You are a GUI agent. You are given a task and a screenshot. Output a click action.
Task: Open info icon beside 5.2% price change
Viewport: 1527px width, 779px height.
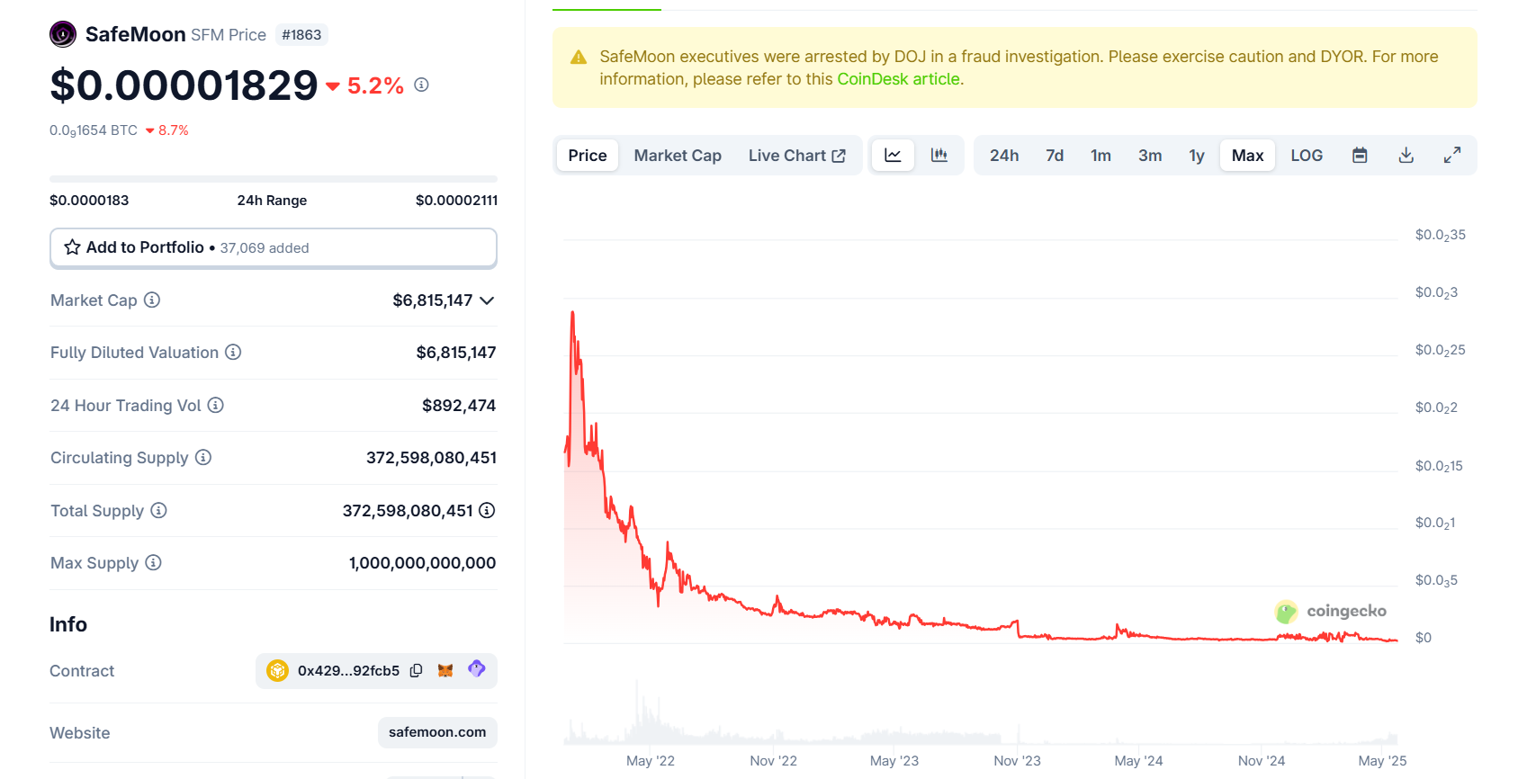[x=421, y=85]
